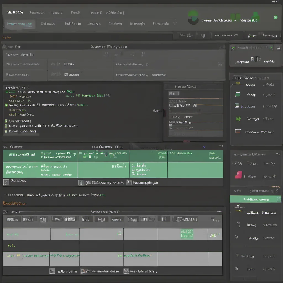Click the middle icon in the bottom footer bar
The image size is (283, 283).
pos(83,271)
